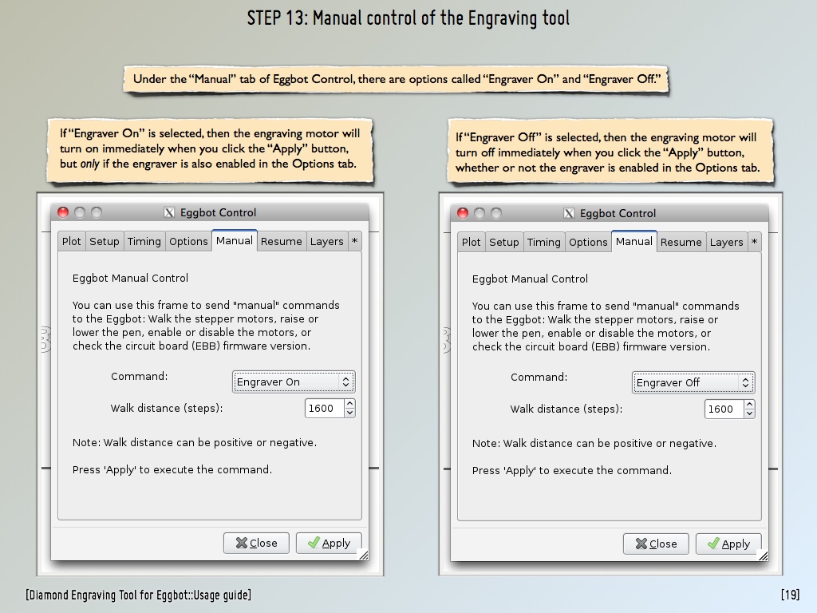Viewport: 817px width, 613px height.
Task: Switch to Timing tab in the Engraver On dialog
Action: (144, 241)
